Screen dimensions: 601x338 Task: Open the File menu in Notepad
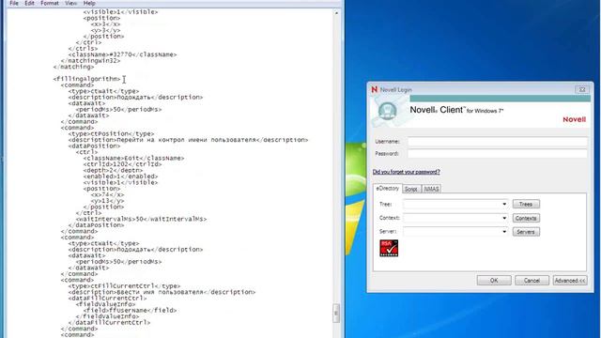14,3
